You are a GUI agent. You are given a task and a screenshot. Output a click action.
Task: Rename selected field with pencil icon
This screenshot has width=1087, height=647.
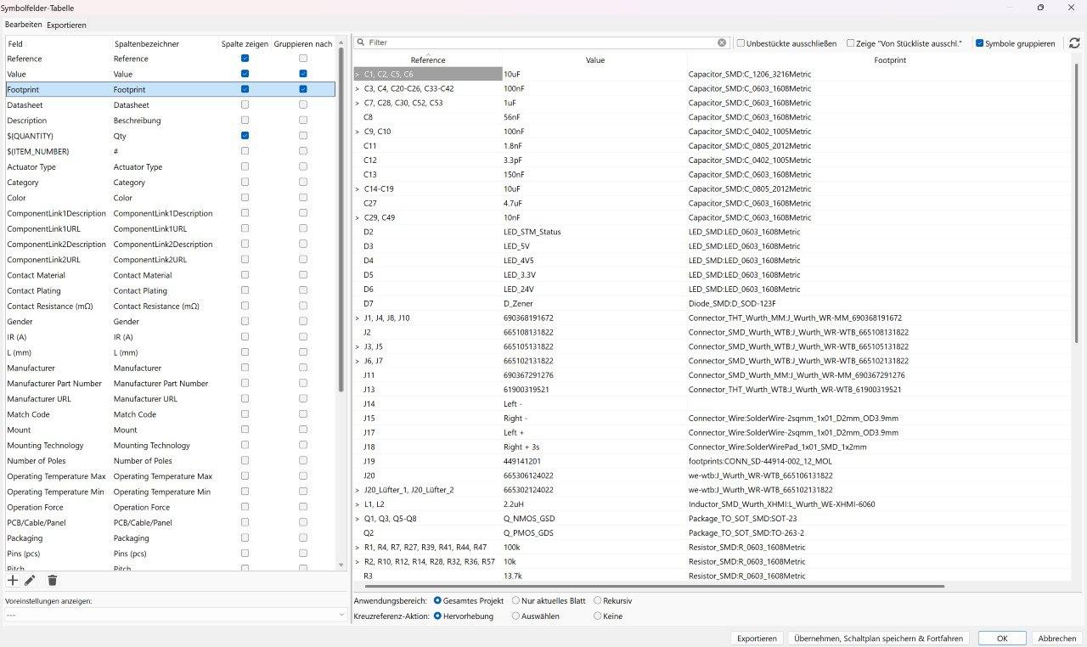(x=30, y=581)
